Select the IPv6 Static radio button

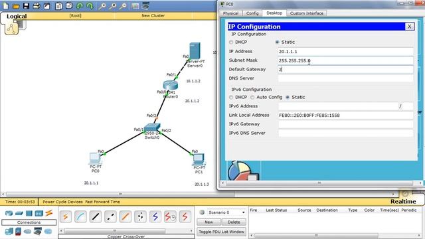click(x=288, y=98)
